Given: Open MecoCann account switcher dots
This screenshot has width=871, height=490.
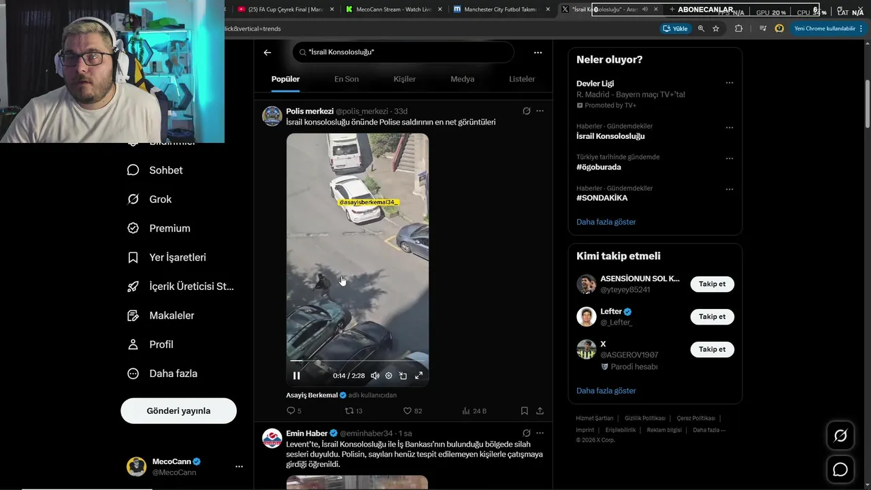Looking at the screenshot, I should [x=239, y=467].
